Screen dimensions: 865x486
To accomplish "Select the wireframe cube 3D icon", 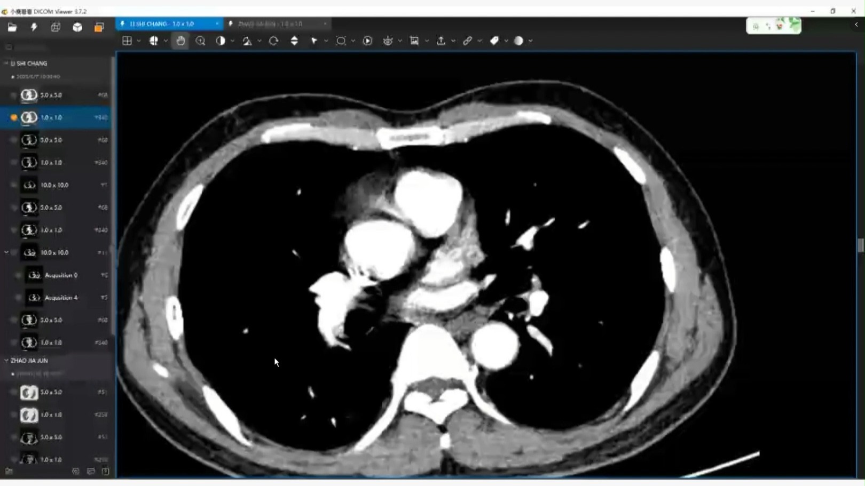I will pos(56,27).
